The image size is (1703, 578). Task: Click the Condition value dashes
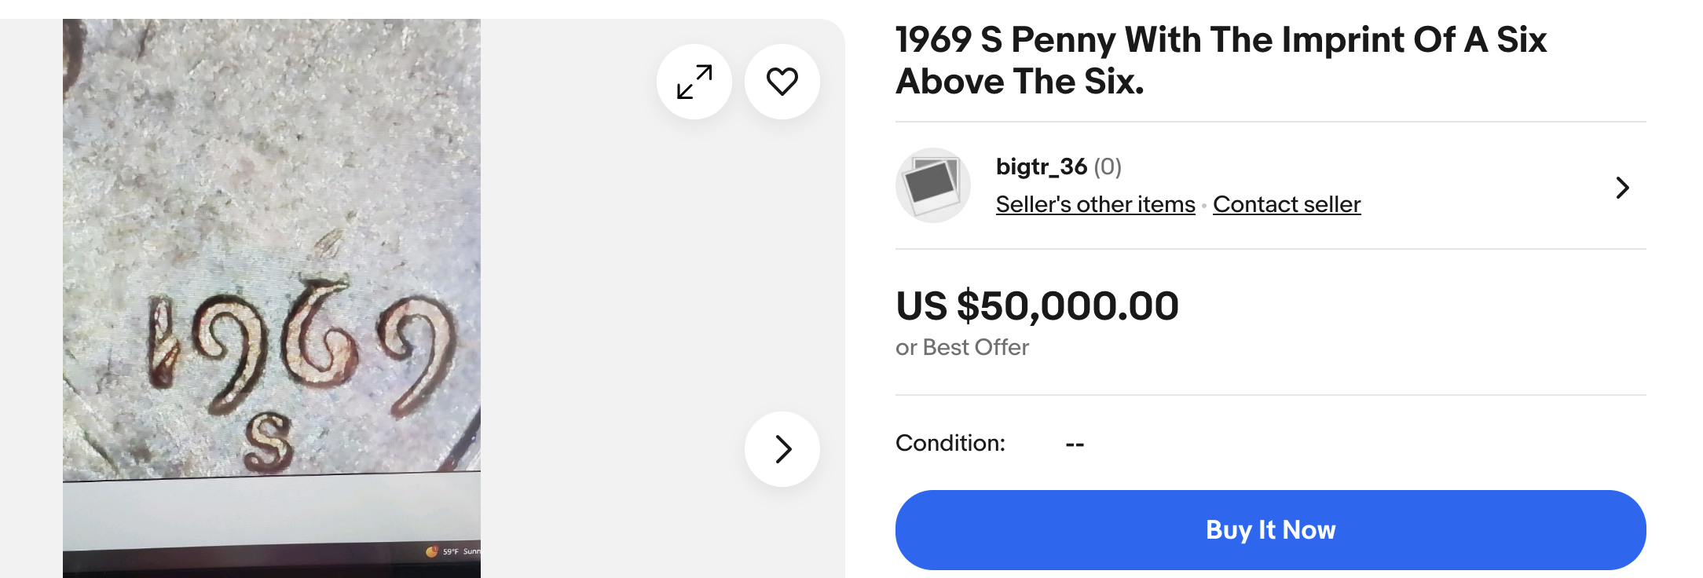[1075, 444]
